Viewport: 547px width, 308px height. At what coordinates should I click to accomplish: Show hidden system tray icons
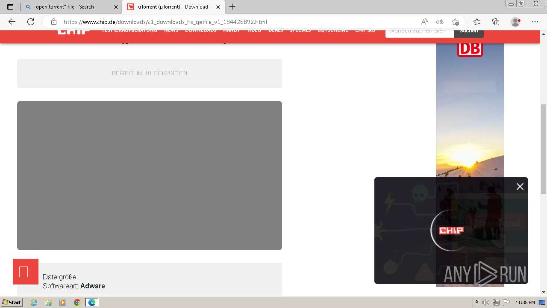(x=476, y=302)
